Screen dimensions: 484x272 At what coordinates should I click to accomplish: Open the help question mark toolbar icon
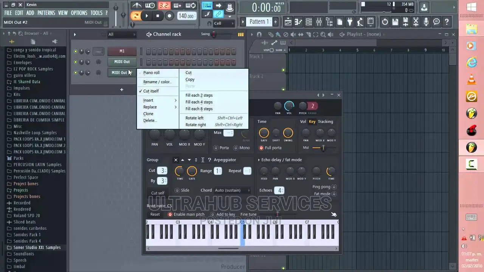click(447, 22)
